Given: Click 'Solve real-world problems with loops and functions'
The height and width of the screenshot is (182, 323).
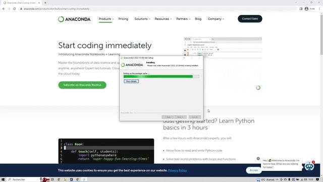Looking at the screenshot, I should pyautogui.click(x=201, y=159).
